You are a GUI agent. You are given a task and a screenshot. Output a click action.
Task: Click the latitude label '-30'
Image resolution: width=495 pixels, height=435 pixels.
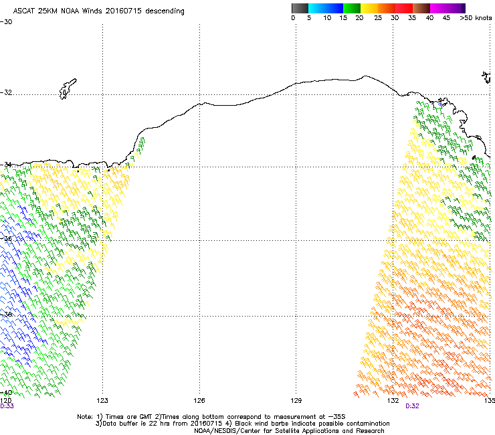point(6,22)
